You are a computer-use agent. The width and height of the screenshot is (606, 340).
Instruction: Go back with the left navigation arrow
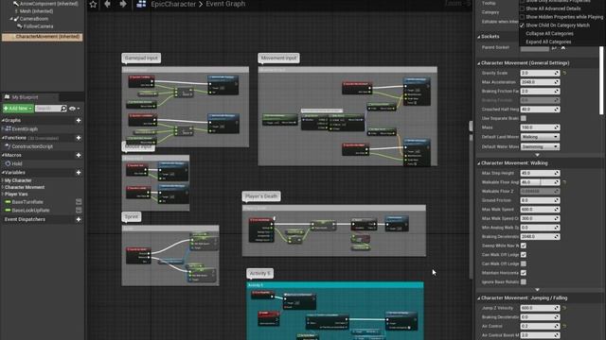point(107,4)
